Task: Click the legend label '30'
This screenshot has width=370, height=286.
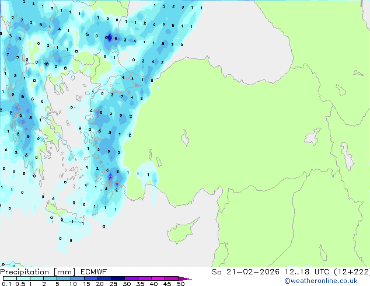Action: pos(127,284)
